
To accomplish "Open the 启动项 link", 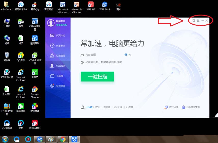I will coord(107,107).
